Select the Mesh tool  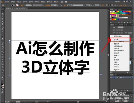tap(2, 57)
